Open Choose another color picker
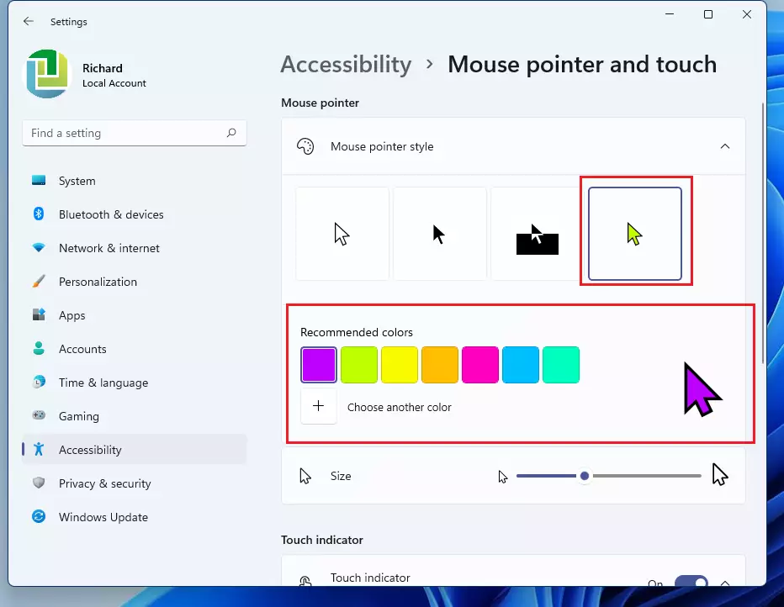Image resolution: width=784 pixels, height=607 pixels. click(x=319, y=406)
